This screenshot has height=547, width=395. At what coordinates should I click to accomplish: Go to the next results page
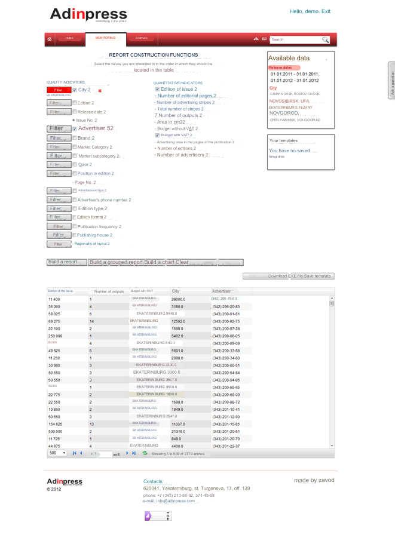pos(127,453)
